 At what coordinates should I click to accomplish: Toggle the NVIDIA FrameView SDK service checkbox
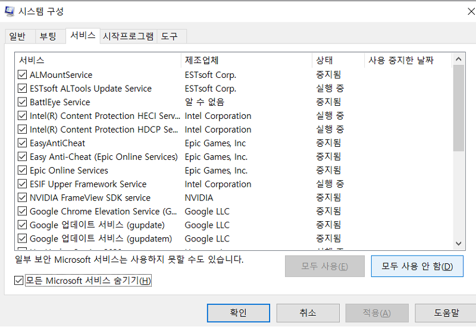[22, 198]
